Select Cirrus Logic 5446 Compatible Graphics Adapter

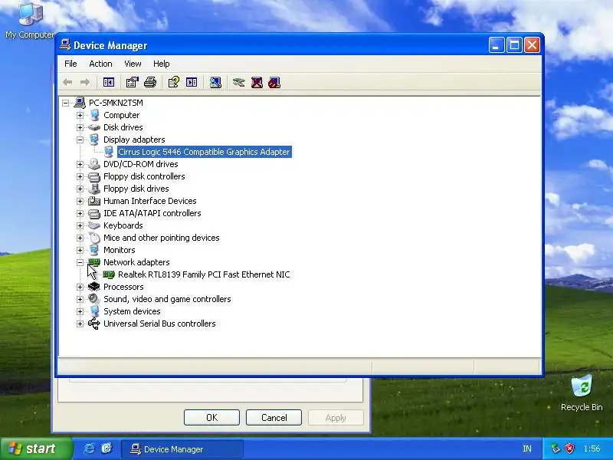click(x=204, y=152)
